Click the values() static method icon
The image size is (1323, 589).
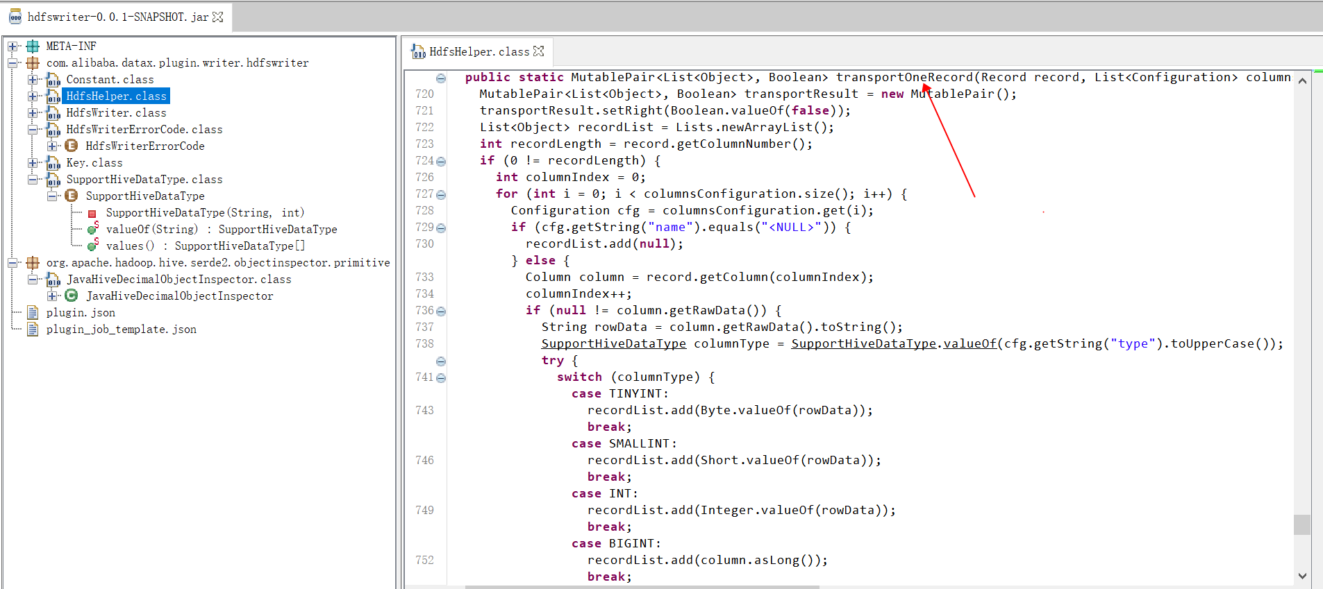click(x=92, y=245)
